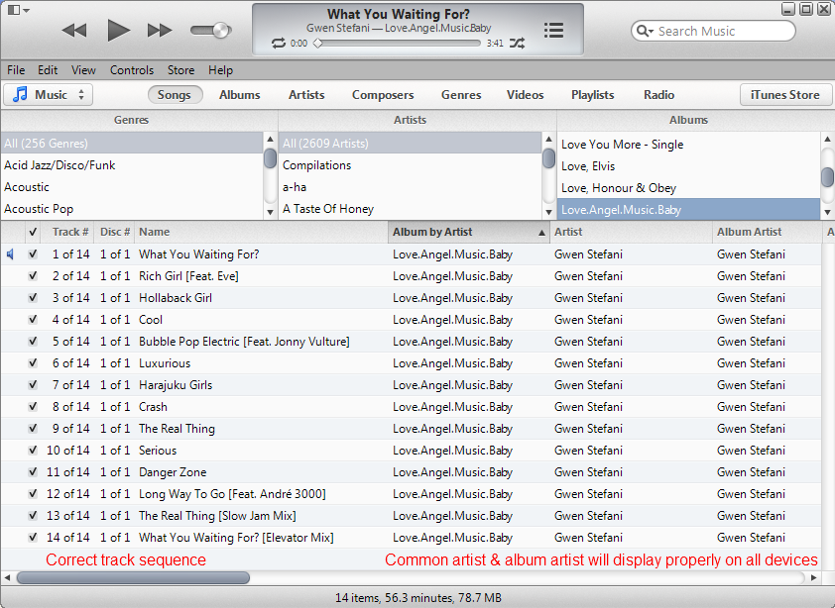Open the Music library dropdown
835x608 pixels.
point(49,95)
